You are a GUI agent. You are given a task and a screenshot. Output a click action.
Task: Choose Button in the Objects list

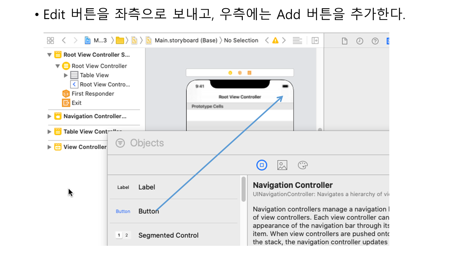(148, 211)
